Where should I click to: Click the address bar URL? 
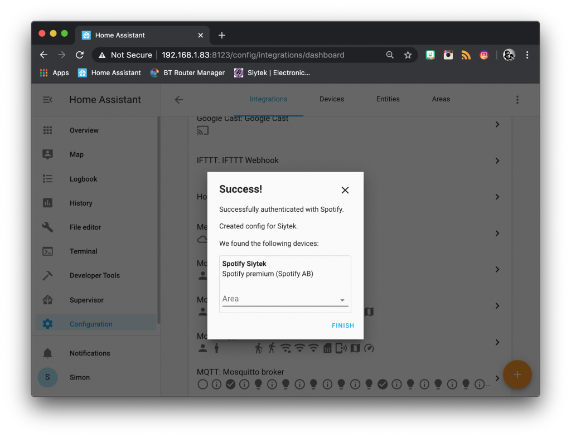coord(253,55)
